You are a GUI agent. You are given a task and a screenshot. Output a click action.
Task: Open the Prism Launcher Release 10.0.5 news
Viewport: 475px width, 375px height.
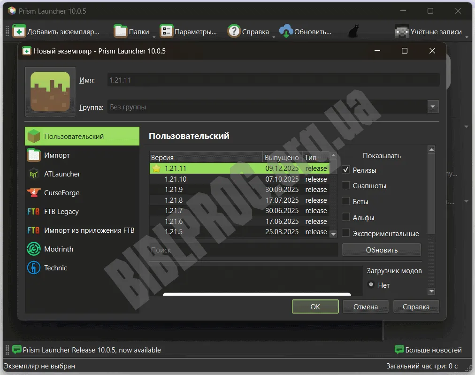pos(92,350)
